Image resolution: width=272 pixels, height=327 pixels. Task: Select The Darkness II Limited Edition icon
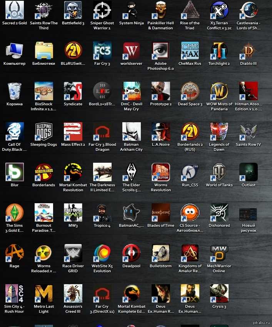[x=102, y=172]
